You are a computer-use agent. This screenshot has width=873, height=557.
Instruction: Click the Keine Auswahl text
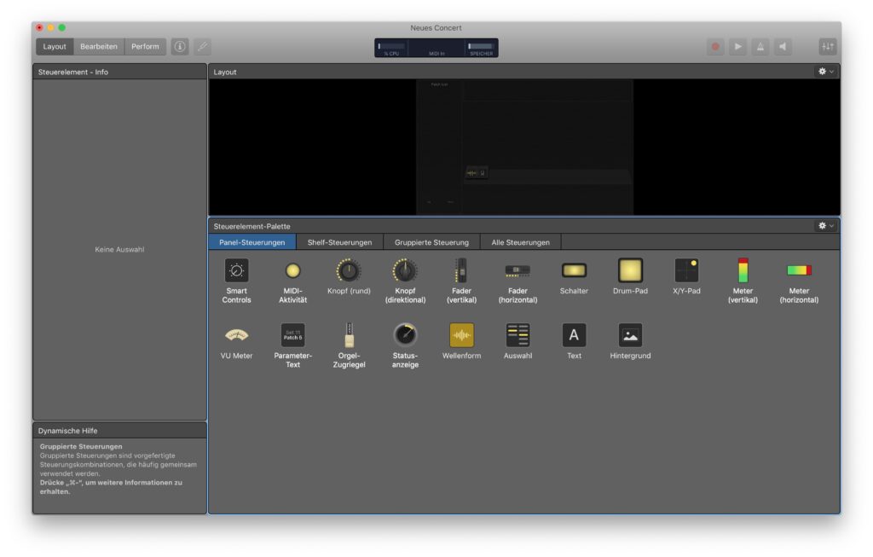(119, 250)
